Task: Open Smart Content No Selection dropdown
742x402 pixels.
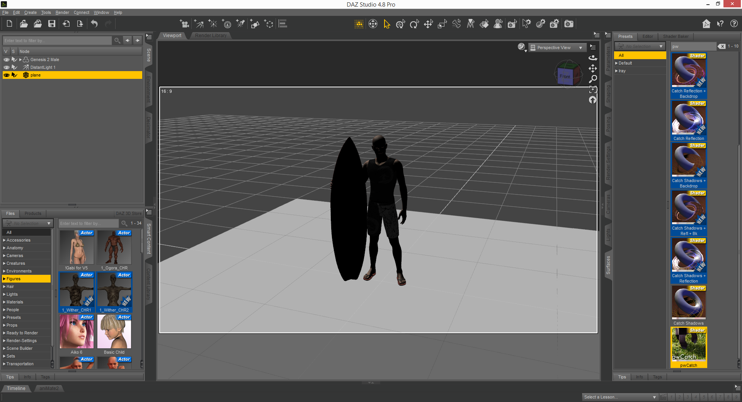Action: coord(27,223)
